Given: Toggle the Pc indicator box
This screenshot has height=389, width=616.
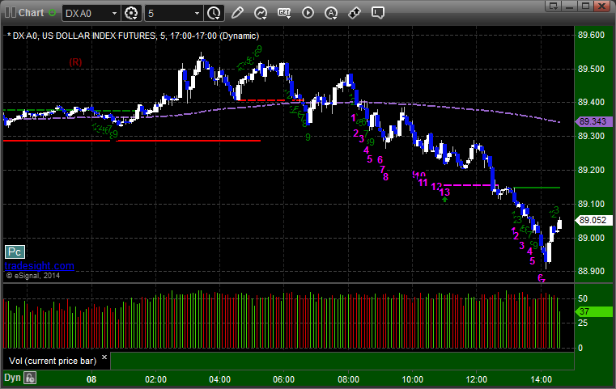Looking at the screenshot, I should coord(15,252).
